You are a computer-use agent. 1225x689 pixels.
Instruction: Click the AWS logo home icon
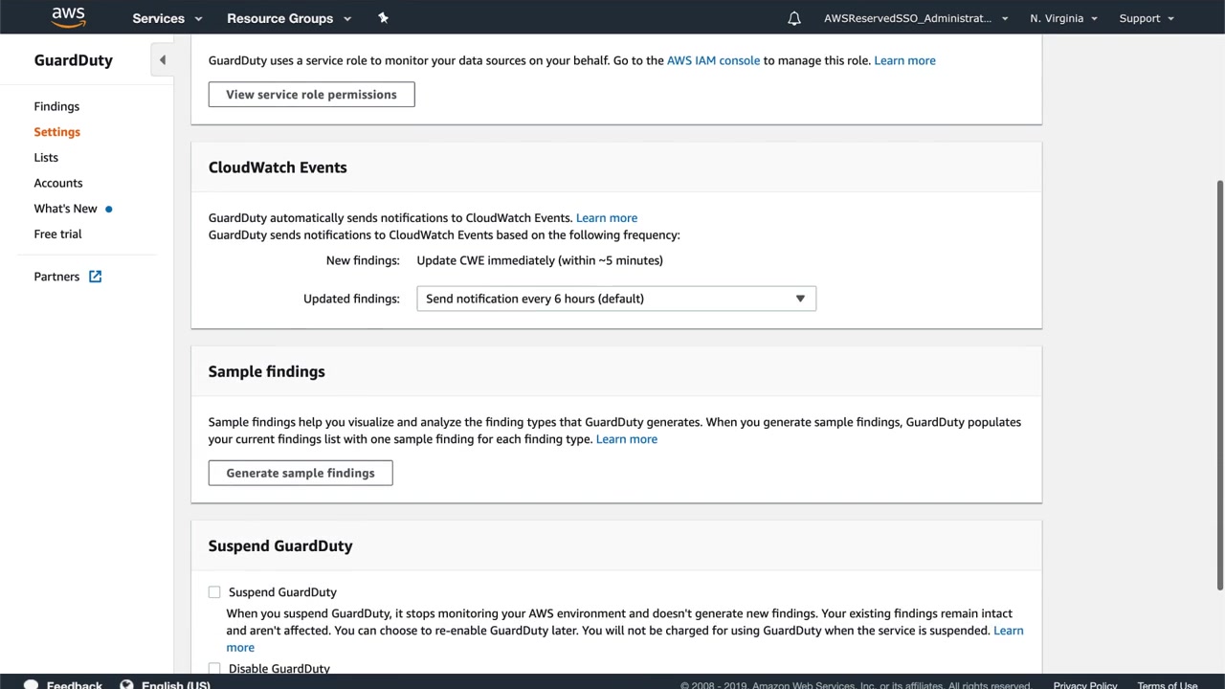pos(68,17)
